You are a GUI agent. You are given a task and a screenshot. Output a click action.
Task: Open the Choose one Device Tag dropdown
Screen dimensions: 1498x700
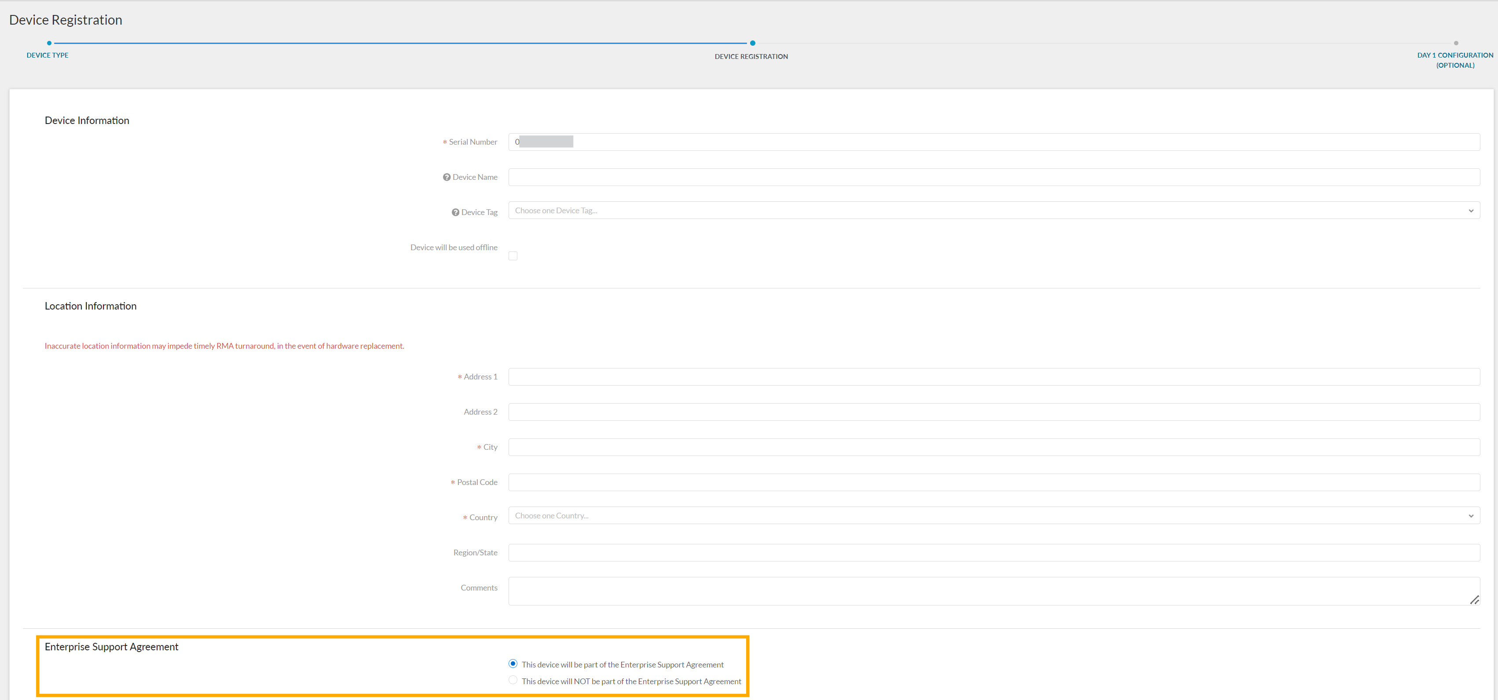pyautogui.click(x=994, y=211)
